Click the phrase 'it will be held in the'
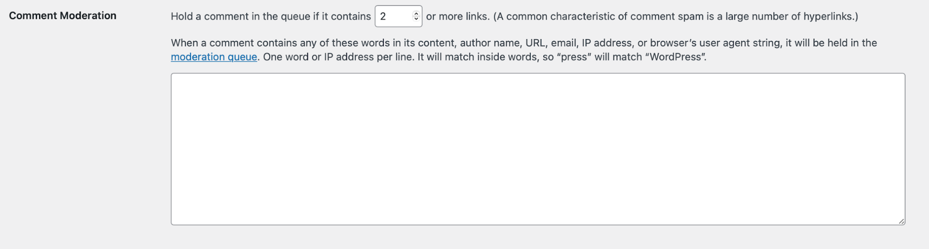The width and height of the screenshot is (929, 249). [831, 43]
